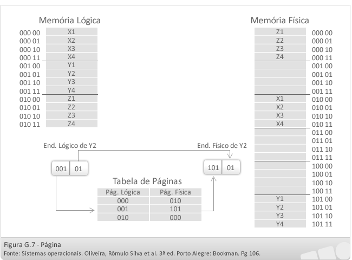Viewport: 352px width, 260px height.
Task: Select the Pág. Lógica column header
Action: (x=123, y=192)
